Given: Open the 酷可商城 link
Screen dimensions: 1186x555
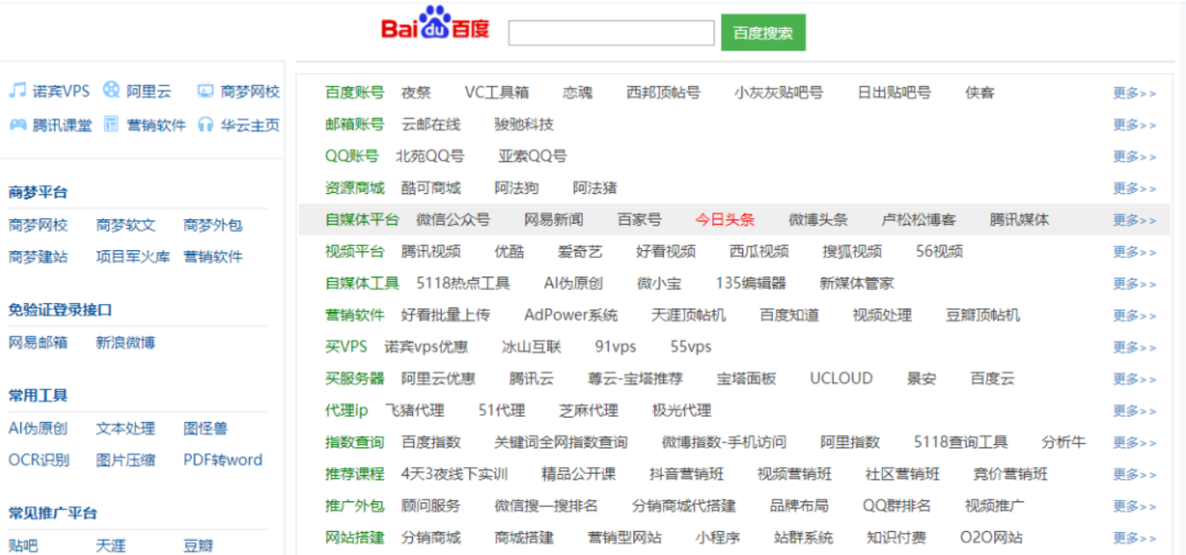Looking at the screenshot, I should 431,188.
